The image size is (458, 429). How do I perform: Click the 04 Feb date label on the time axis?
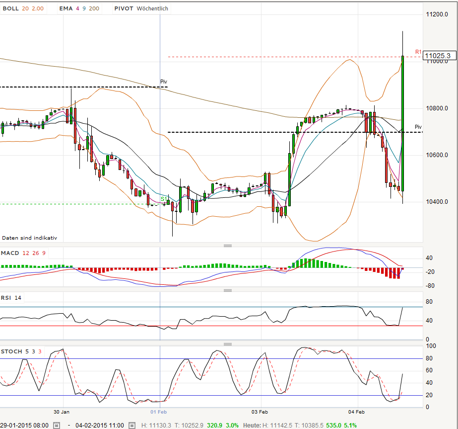pyautogui.click(x=356, y=412)
